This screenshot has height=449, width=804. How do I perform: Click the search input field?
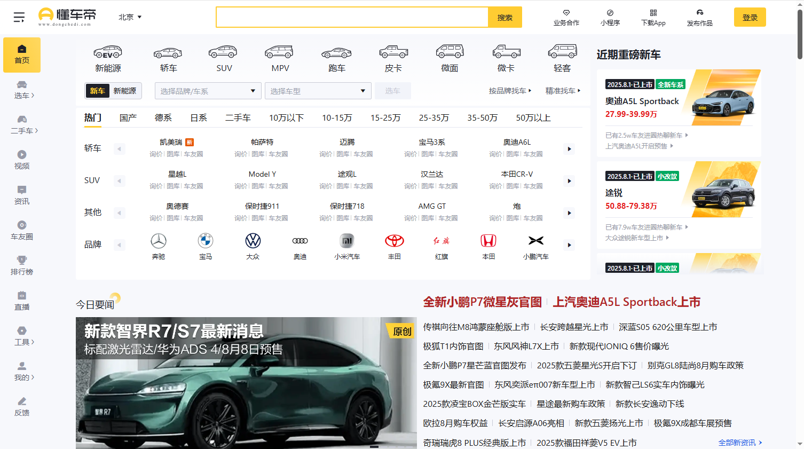pos(352,17)
